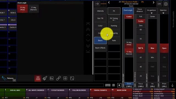Step up with single up chevron

pos(88,35)
